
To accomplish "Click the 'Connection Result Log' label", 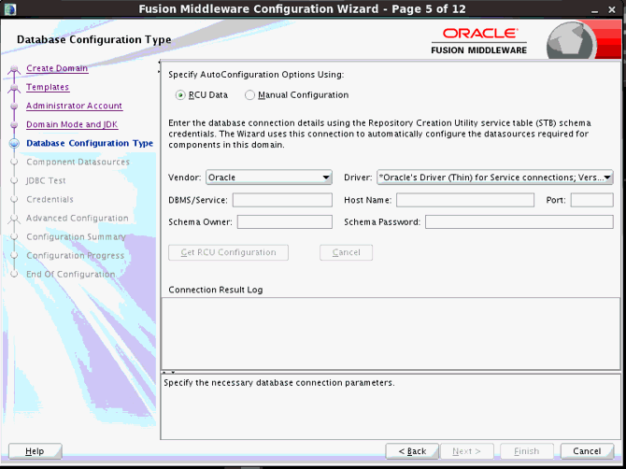I will [216, 290].
